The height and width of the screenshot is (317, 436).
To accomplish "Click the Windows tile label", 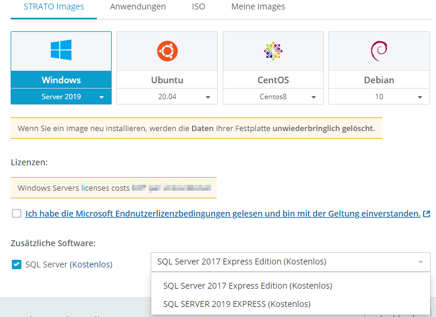I will 61,80.
